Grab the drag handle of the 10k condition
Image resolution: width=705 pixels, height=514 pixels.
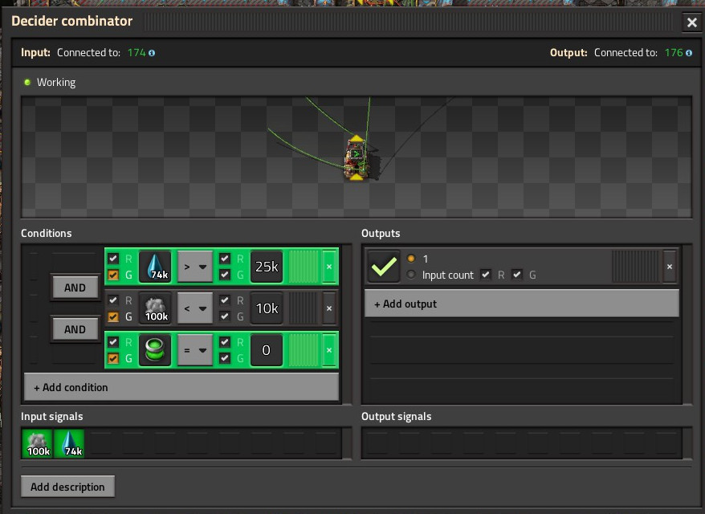[304, 308]
